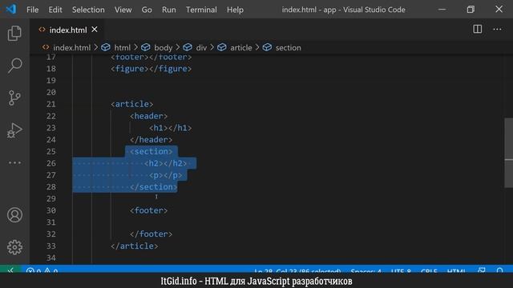Click the opening <article> tag on line 21
This screenshot has width=513, height=288.
pyautogui.click(x=131, y=104)
